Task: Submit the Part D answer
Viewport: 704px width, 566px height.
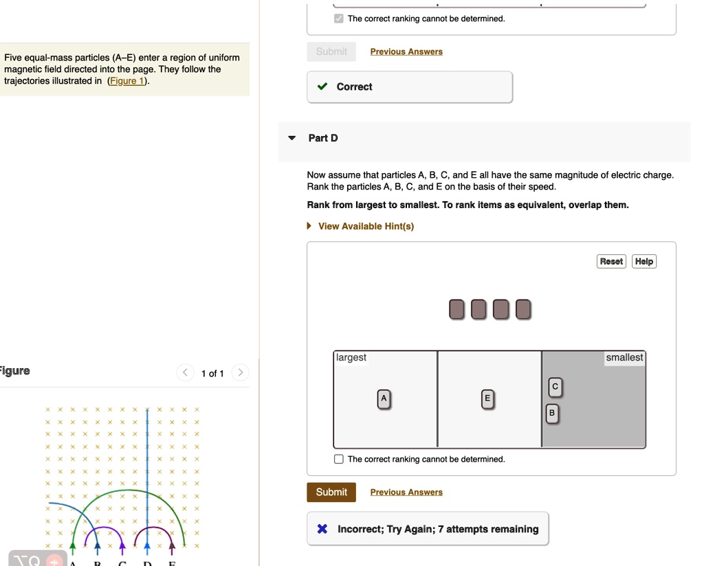Action: click(331, 492)
